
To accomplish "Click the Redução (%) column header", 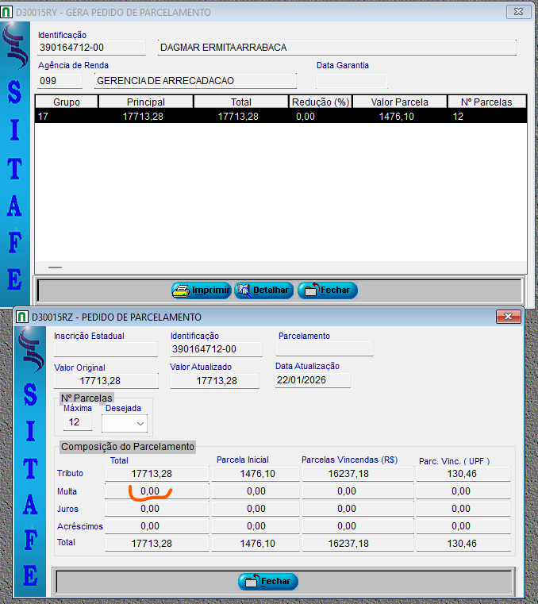I will [x=321, y=102].
